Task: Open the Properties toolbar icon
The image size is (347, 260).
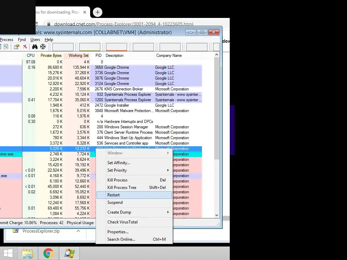Action: 16,47
